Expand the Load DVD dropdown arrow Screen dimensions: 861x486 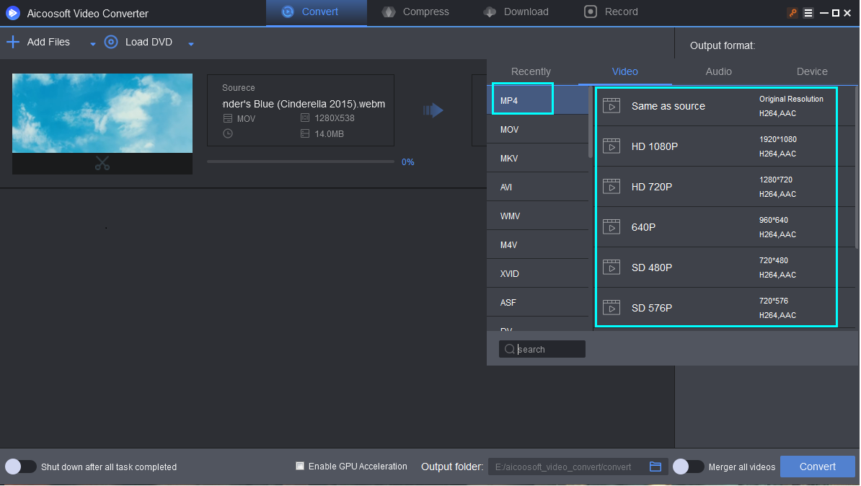click(x=191, y=44)
